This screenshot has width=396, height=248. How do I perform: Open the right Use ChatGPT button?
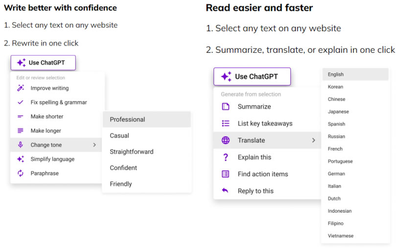click(252, 76)
